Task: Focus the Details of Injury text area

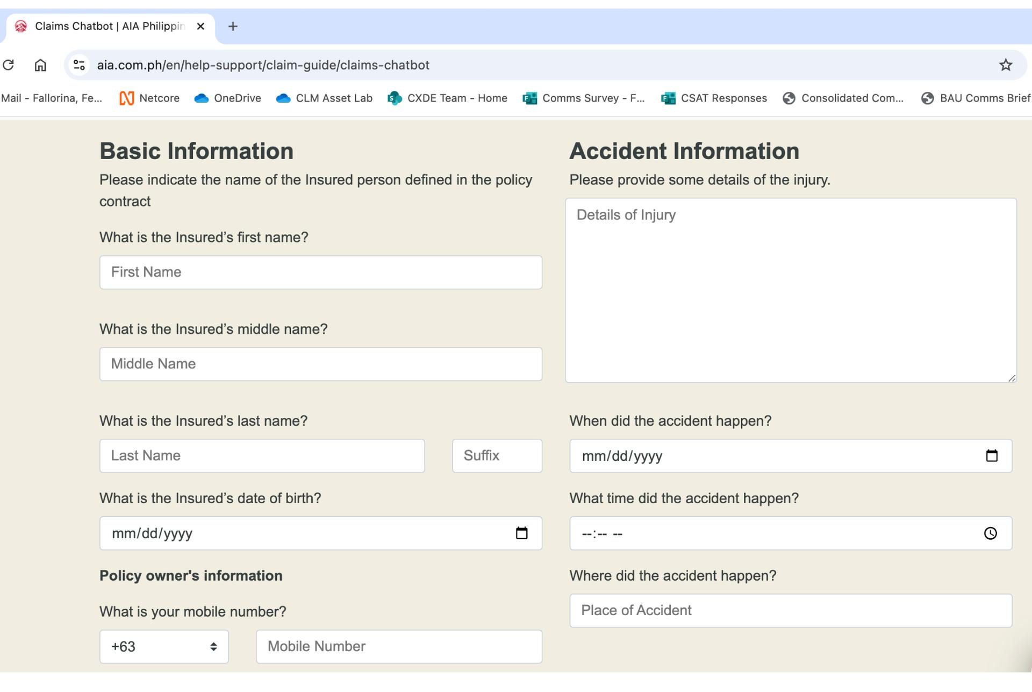Action: (790, 290)
